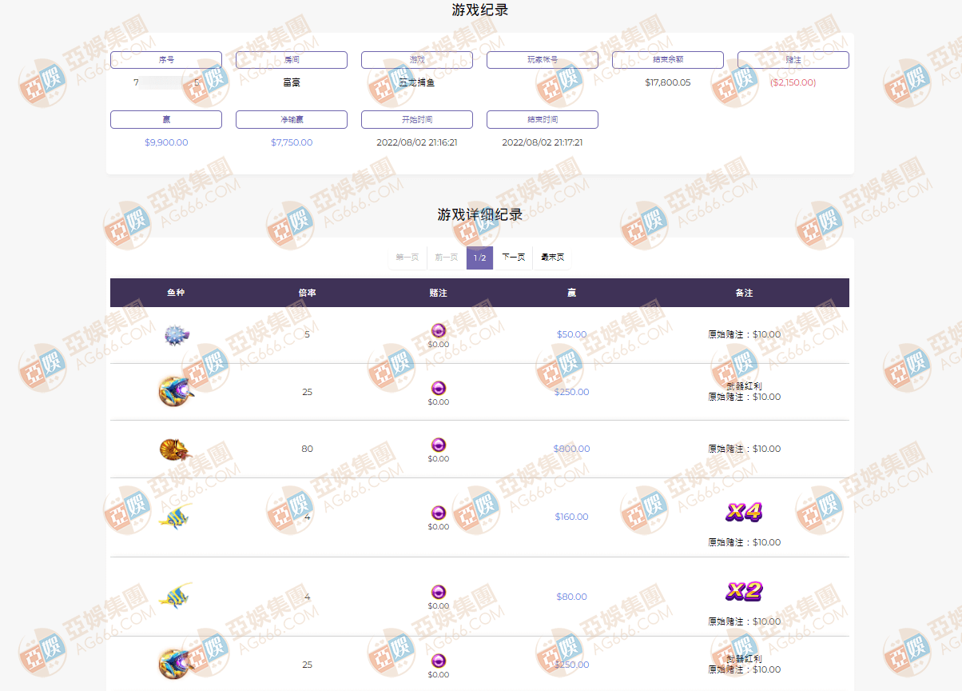The height and width of the screenshot is (691, 962).
Task: Click the 鱼种 column header
Action: tap(176, 293)
